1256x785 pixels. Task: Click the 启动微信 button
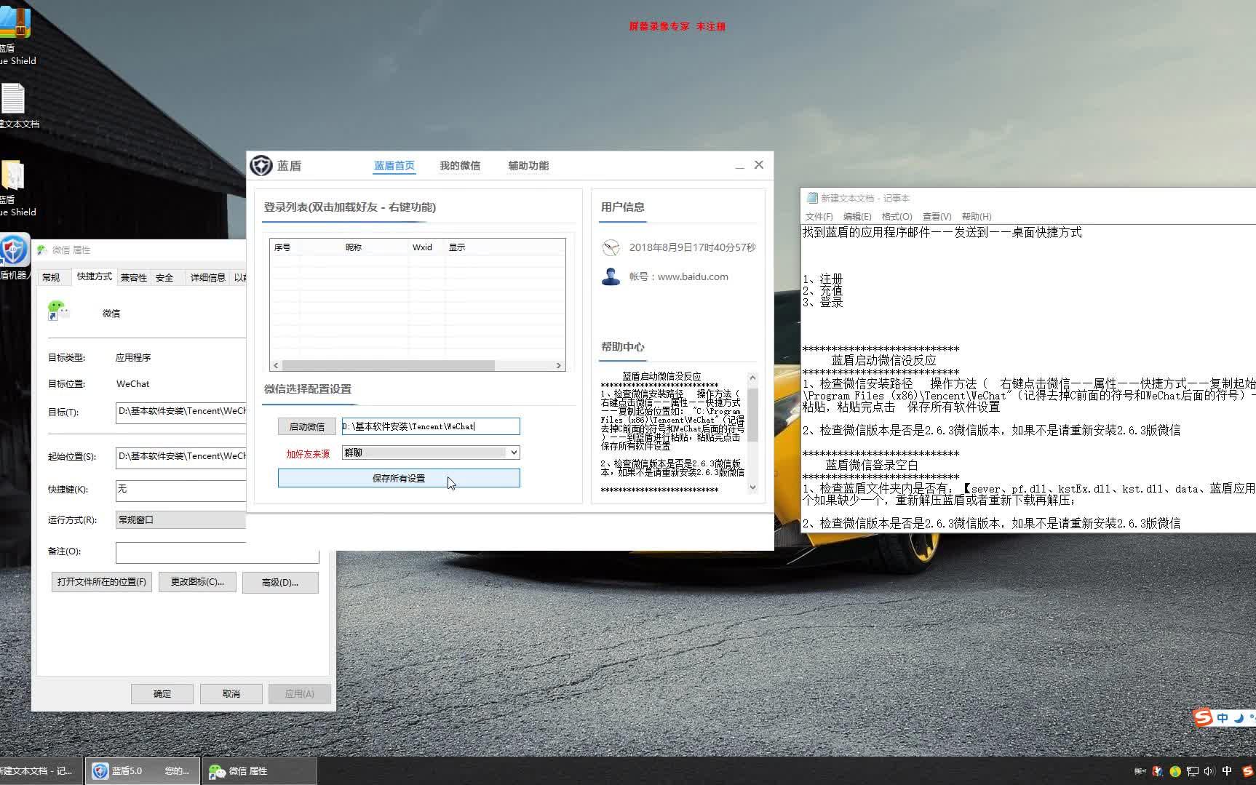tap(307, 426)
